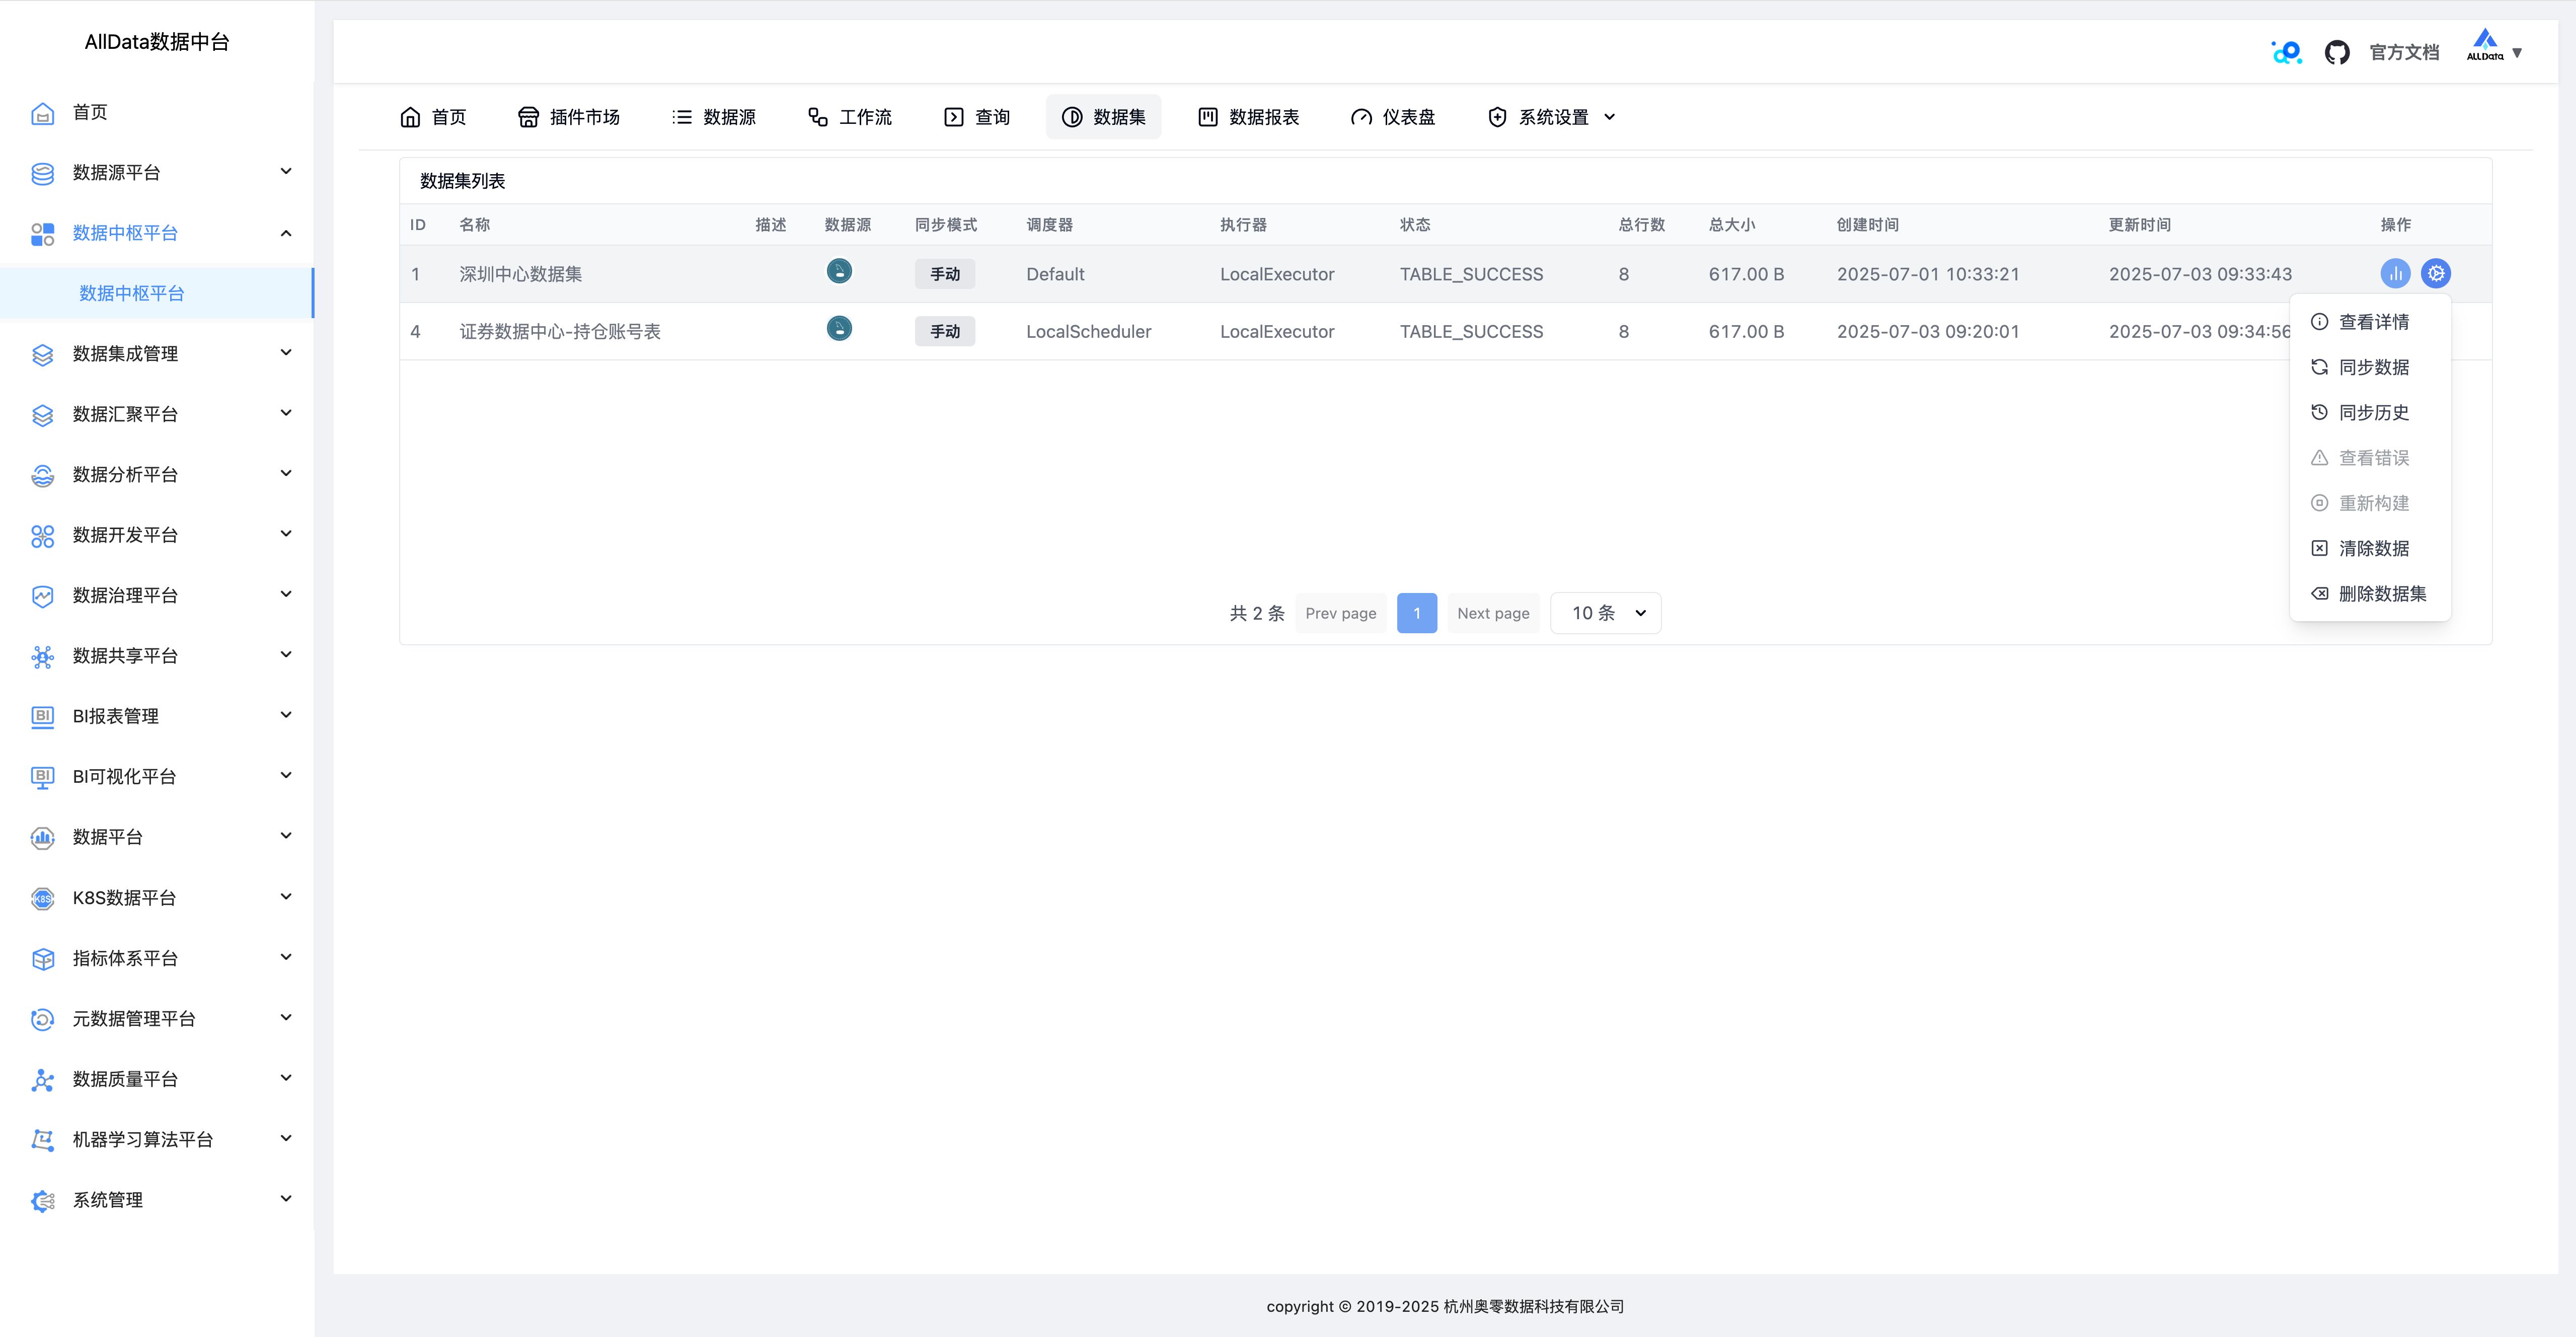2576x1337 pixels.
Task: Click the Prev page button
Action: tap(1341, 613)
